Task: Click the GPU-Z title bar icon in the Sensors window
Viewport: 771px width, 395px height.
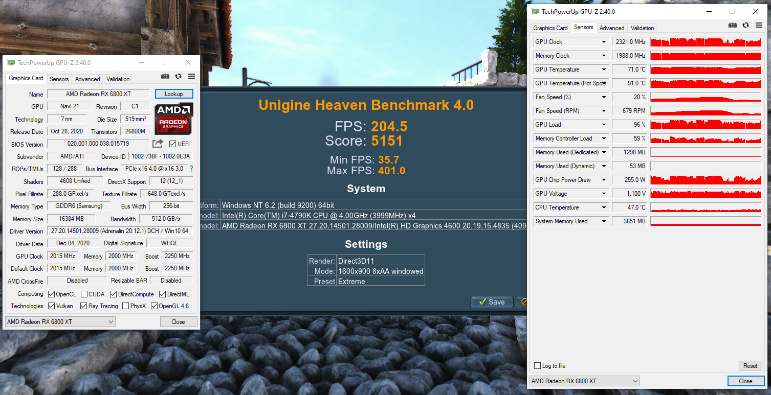Action: pyautogui.click(x=536, y=12)
